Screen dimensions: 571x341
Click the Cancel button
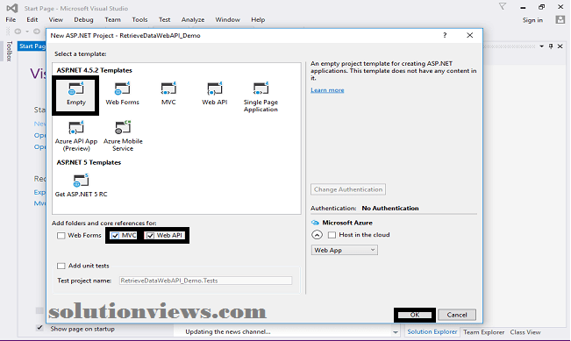pos(457,315)
